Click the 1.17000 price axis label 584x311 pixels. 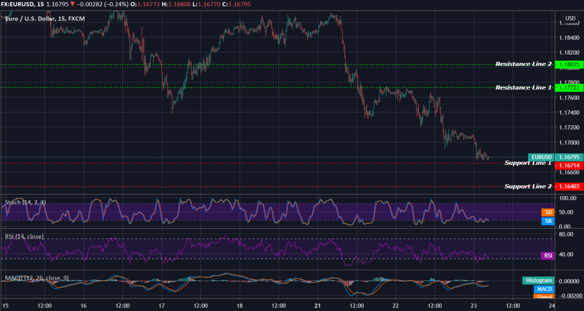[569, 143]
